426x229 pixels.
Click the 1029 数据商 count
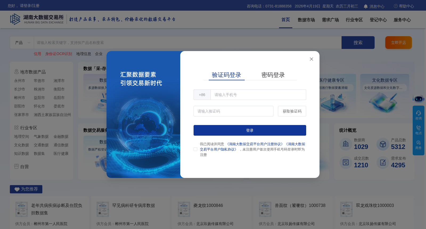361,147
